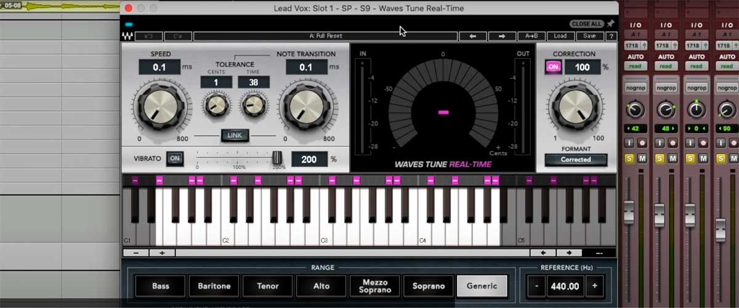Open plugin help question mark

click(x=611, y=36)
